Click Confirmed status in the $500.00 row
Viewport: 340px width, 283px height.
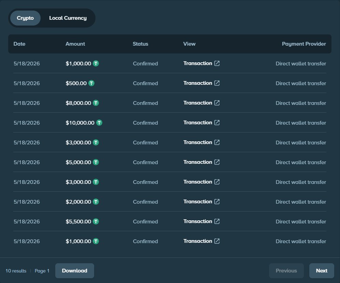145,83
